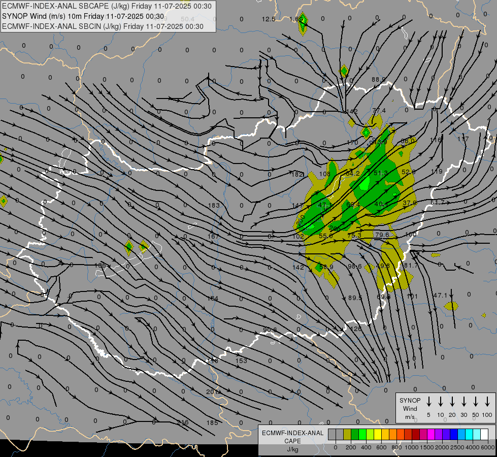Viewport: 497px width, 457px height.
Task: Click the 148 value on the map
Action: 213,361
